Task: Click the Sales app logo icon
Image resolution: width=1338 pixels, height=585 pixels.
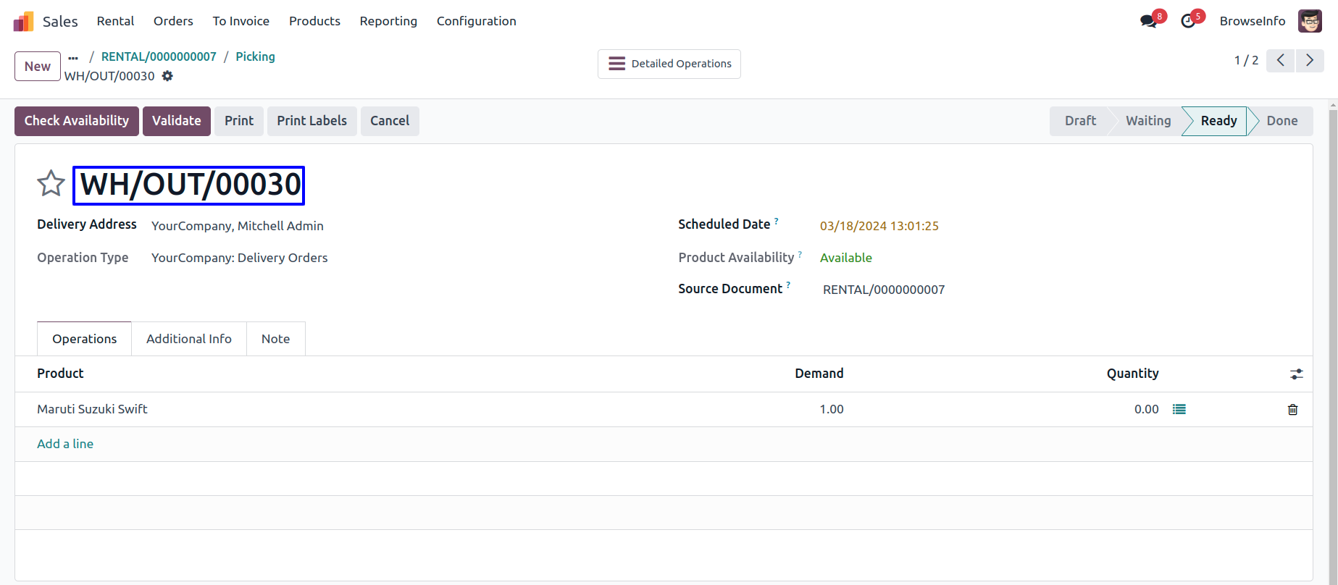Action: (23, 22)
